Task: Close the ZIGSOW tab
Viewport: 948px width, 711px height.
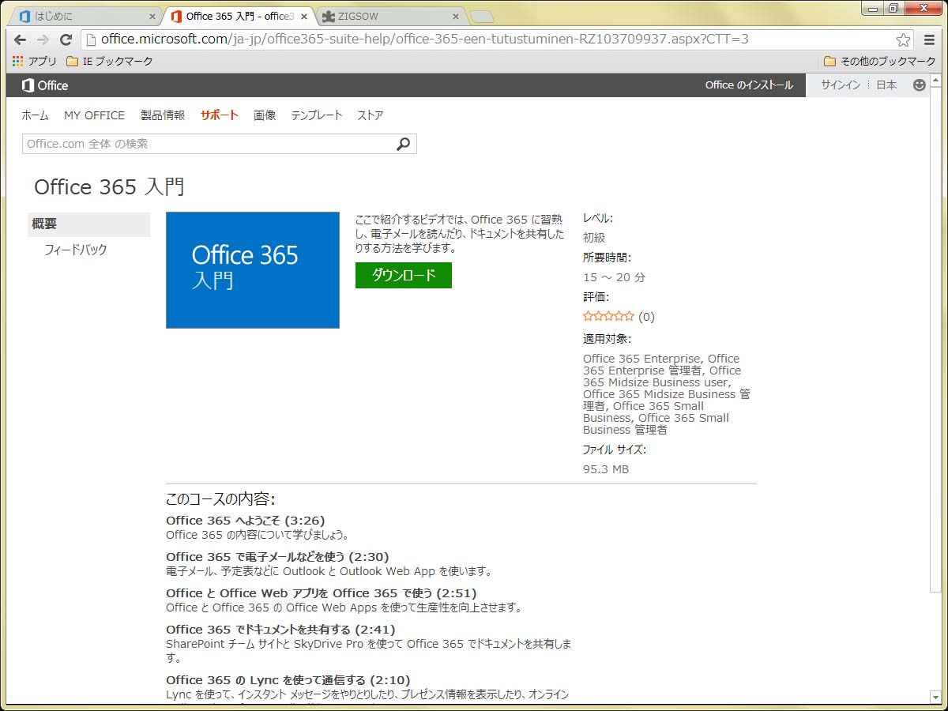Action: point(455,17)
